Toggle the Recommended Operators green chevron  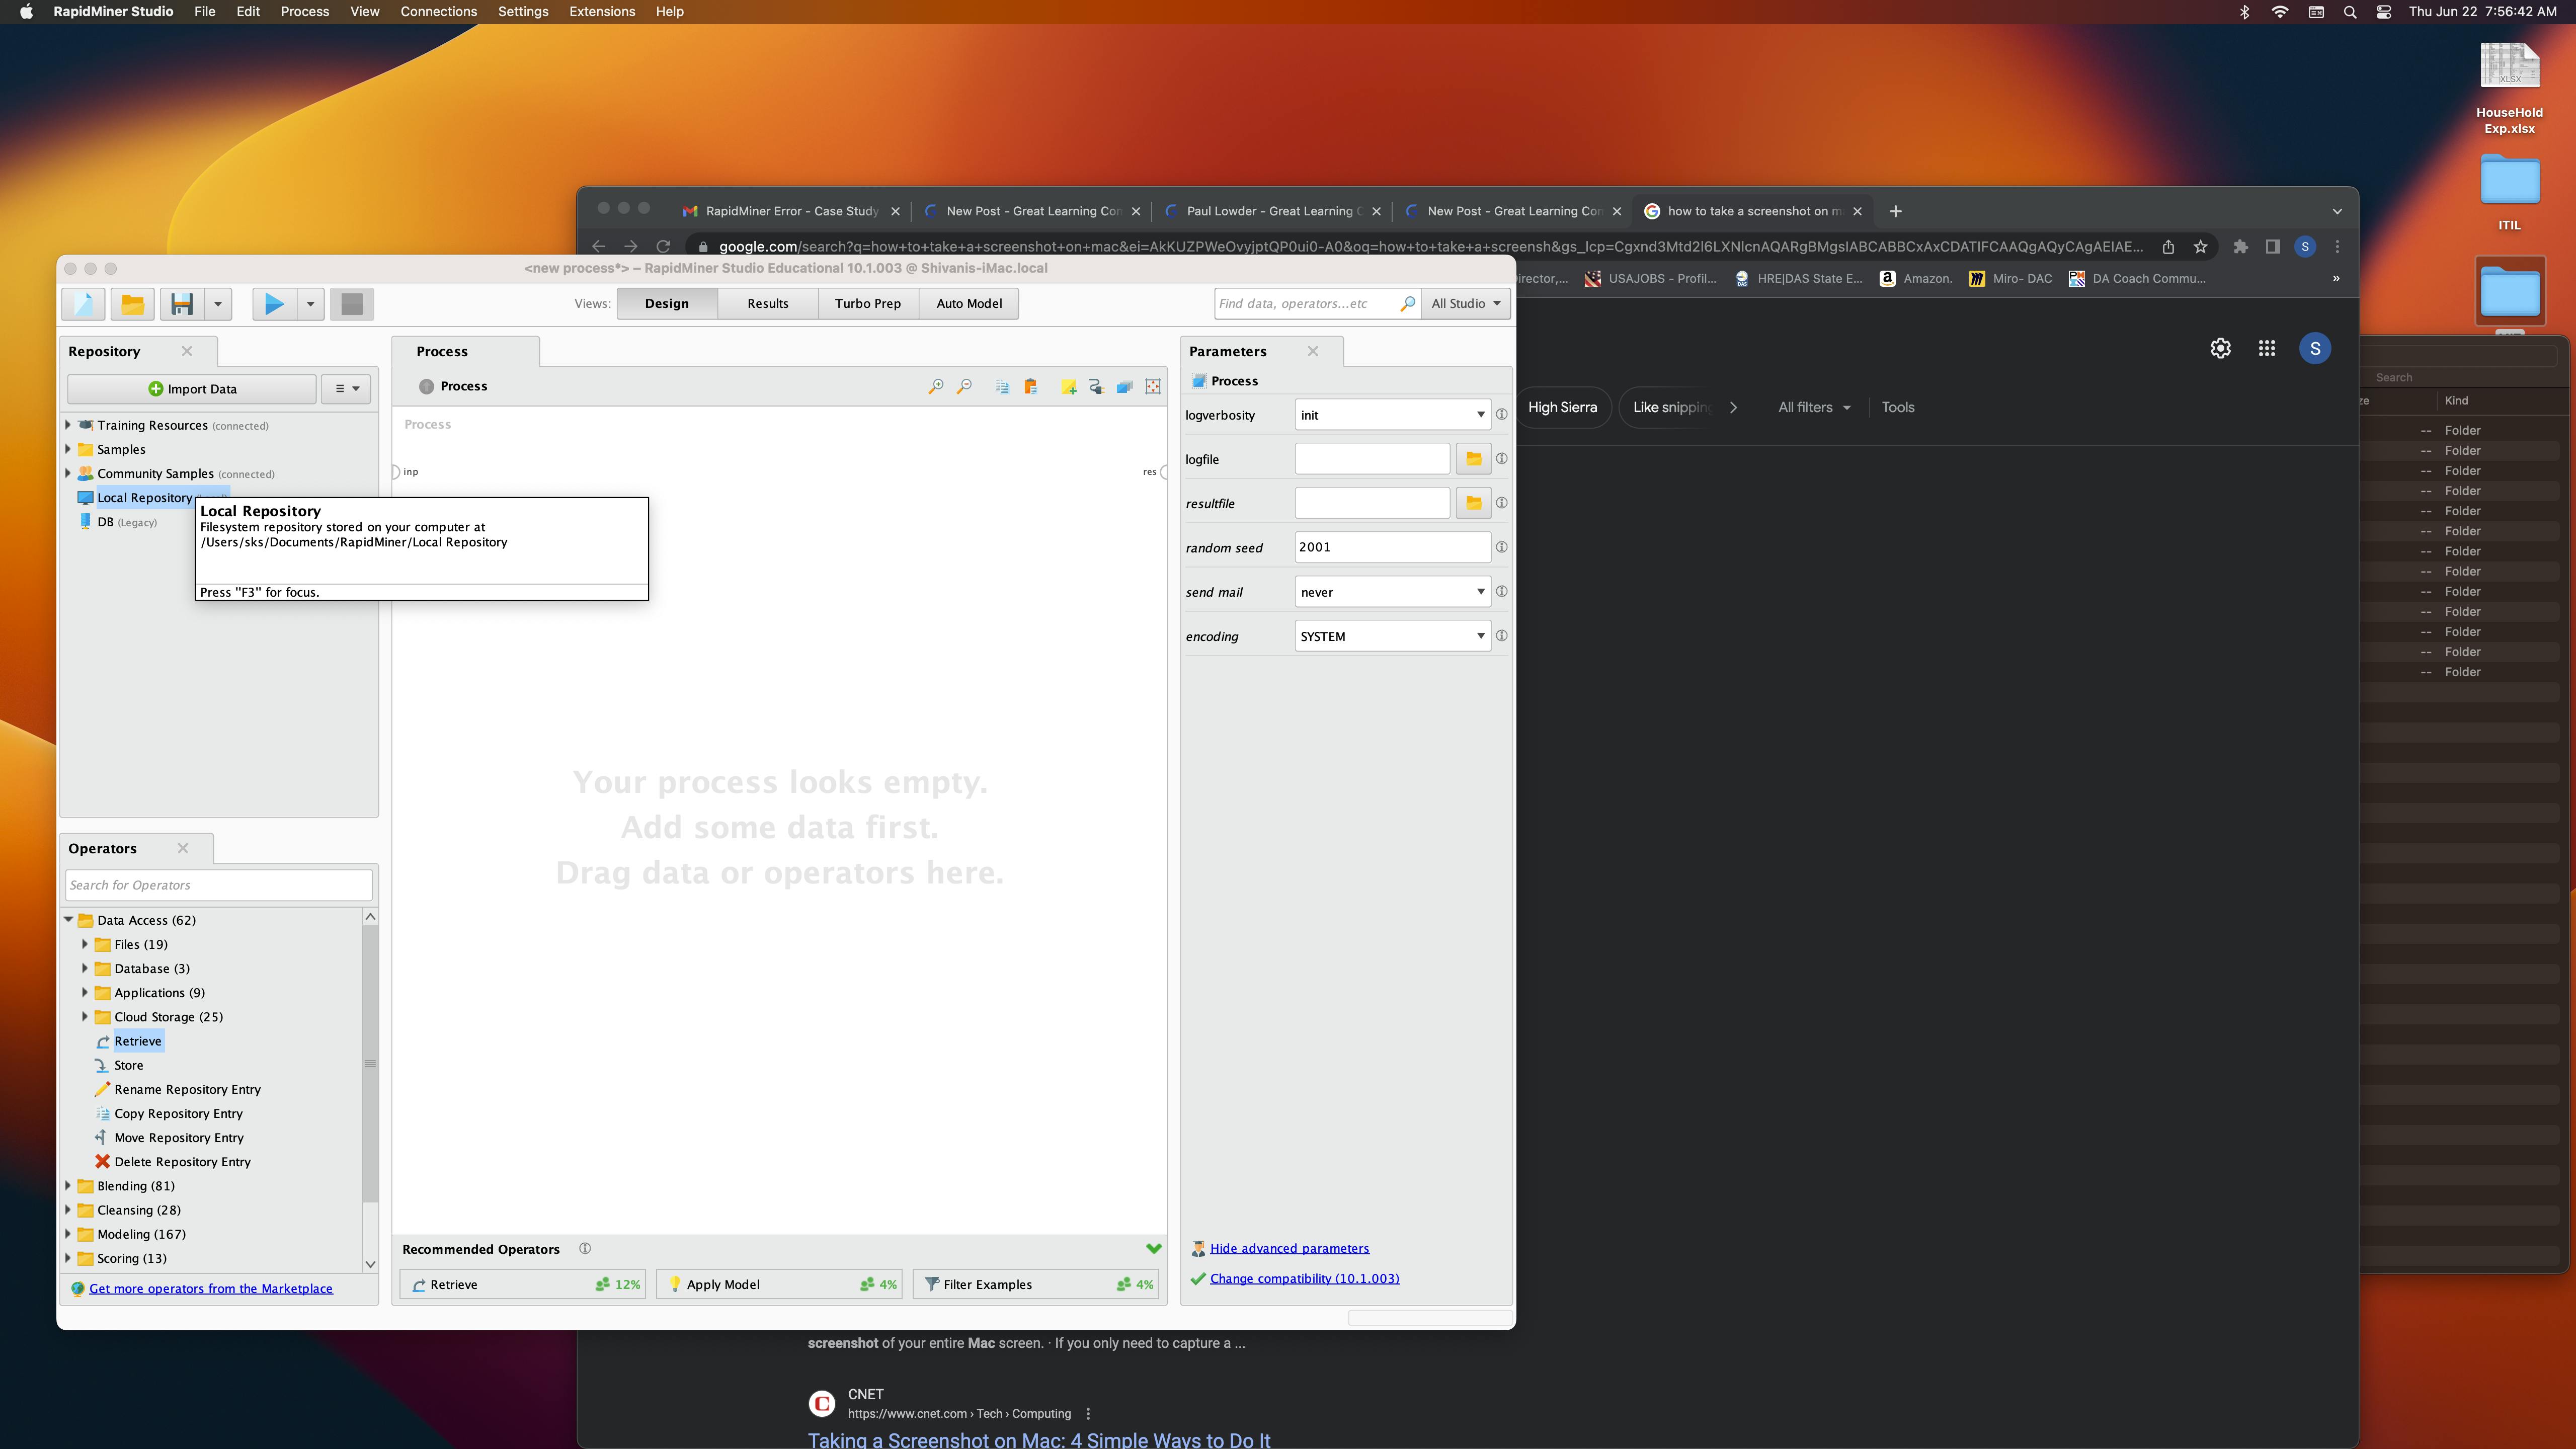pos(1153,1248)
